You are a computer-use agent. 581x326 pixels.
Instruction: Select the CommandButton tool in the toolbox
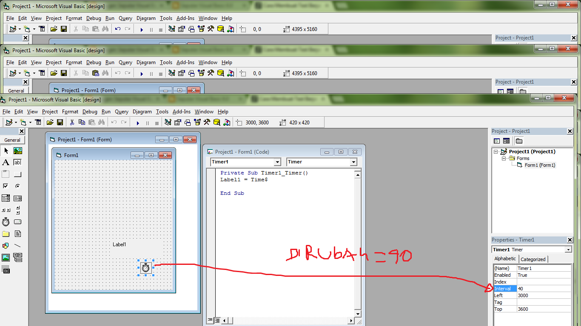pos(17,174)
